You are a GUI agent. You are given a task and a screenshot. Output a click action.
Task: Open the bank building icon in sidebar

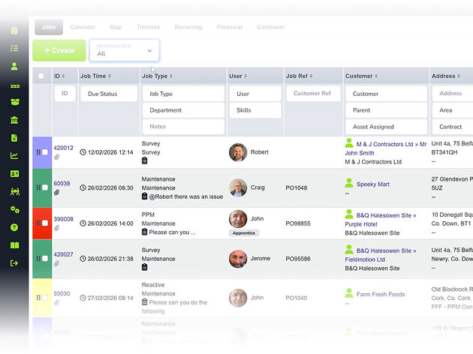pyautogui.click(x=14, y=120)
